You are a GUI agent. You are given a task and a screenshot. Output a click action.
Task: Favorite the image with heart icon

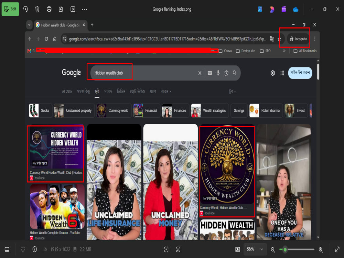(23, 249)
